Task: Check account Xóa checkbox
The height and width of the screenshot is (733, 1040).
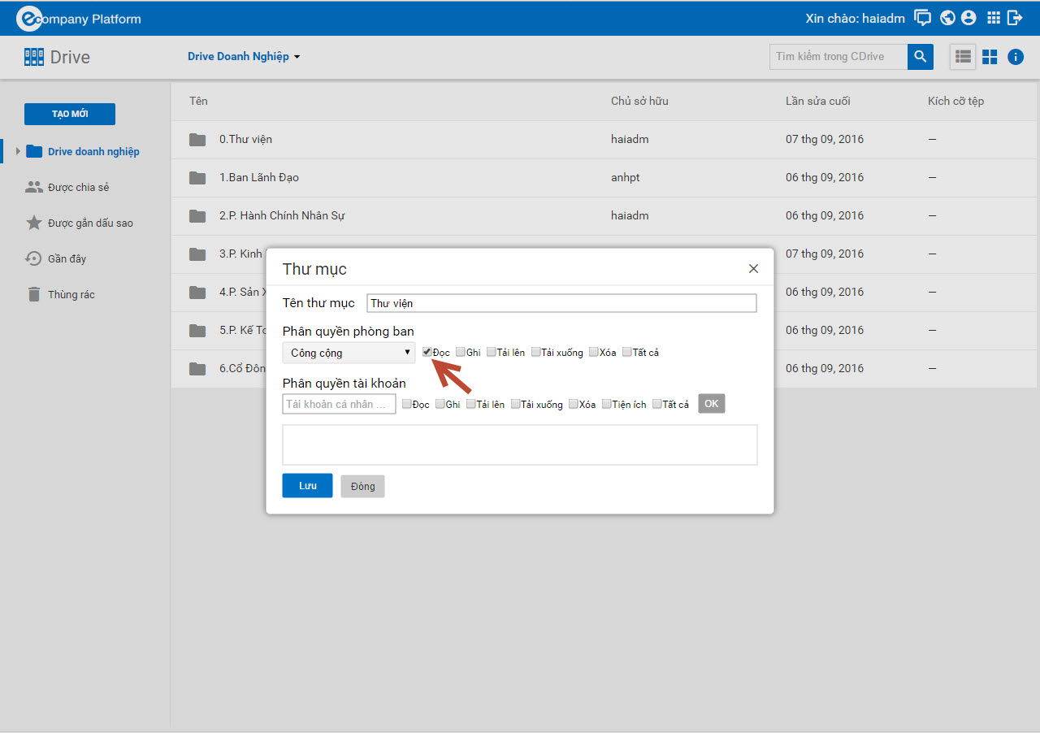Action: [x=574, y=404]
